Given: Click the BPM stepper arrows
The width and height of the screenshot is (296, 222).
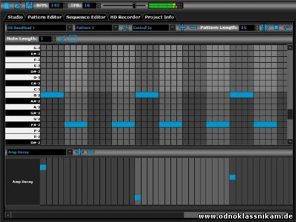Looking at the screenshot, I should (x=66, y=5).
